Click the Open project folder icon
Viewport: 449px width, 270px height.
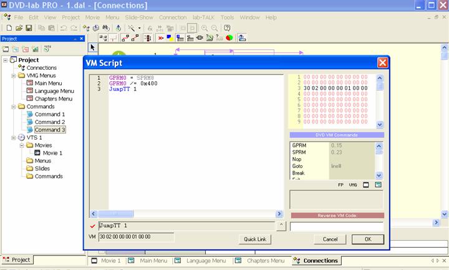tap(19, 28)
